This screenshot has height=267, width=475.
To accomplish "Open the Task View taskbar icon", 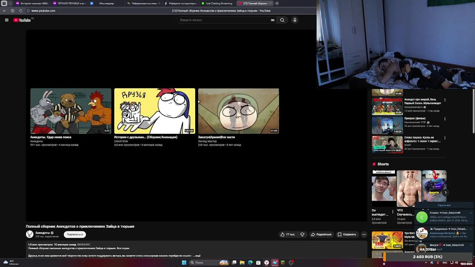I will pos(234,263).
